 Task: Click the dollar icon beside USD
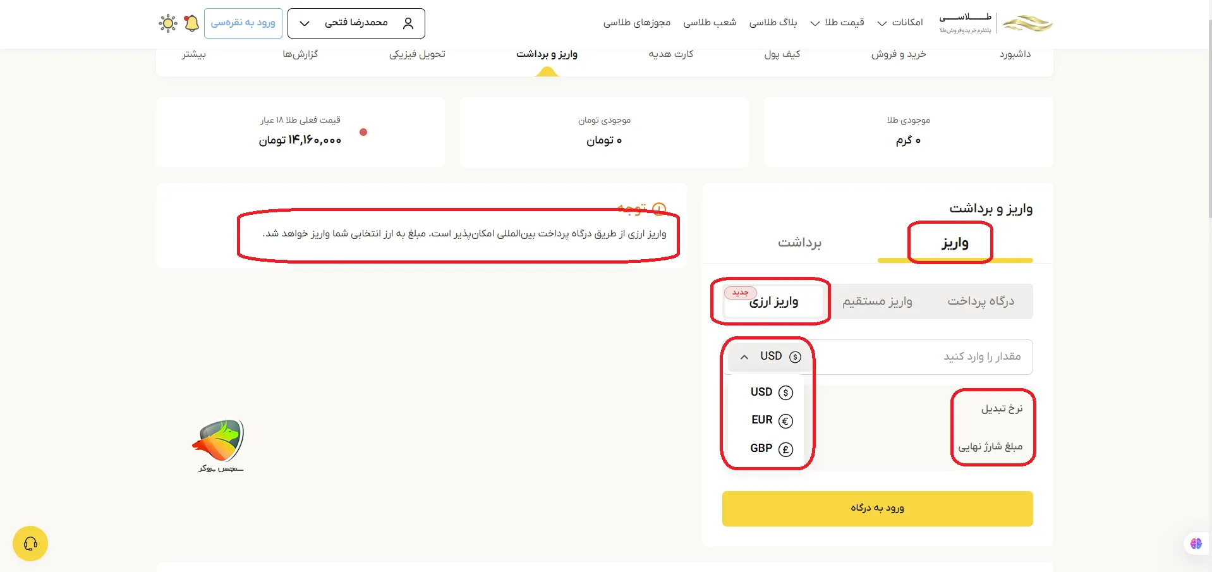796,356
